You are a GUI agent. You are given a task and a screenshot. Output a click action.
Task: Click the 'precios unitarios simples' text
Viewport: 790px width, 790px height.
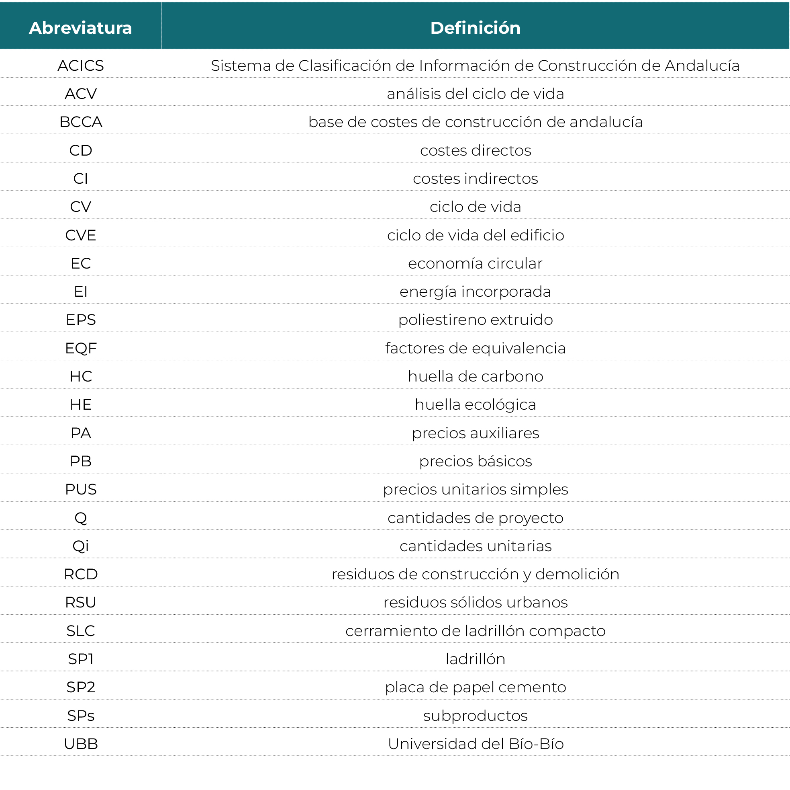475,489
